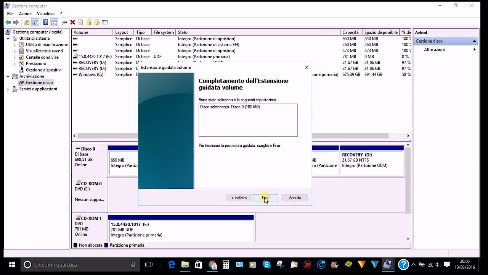Image resolution: width=488 pixels, height=275 pixels.
Task: Click the < Indietro button
Action: coord(239,198)
